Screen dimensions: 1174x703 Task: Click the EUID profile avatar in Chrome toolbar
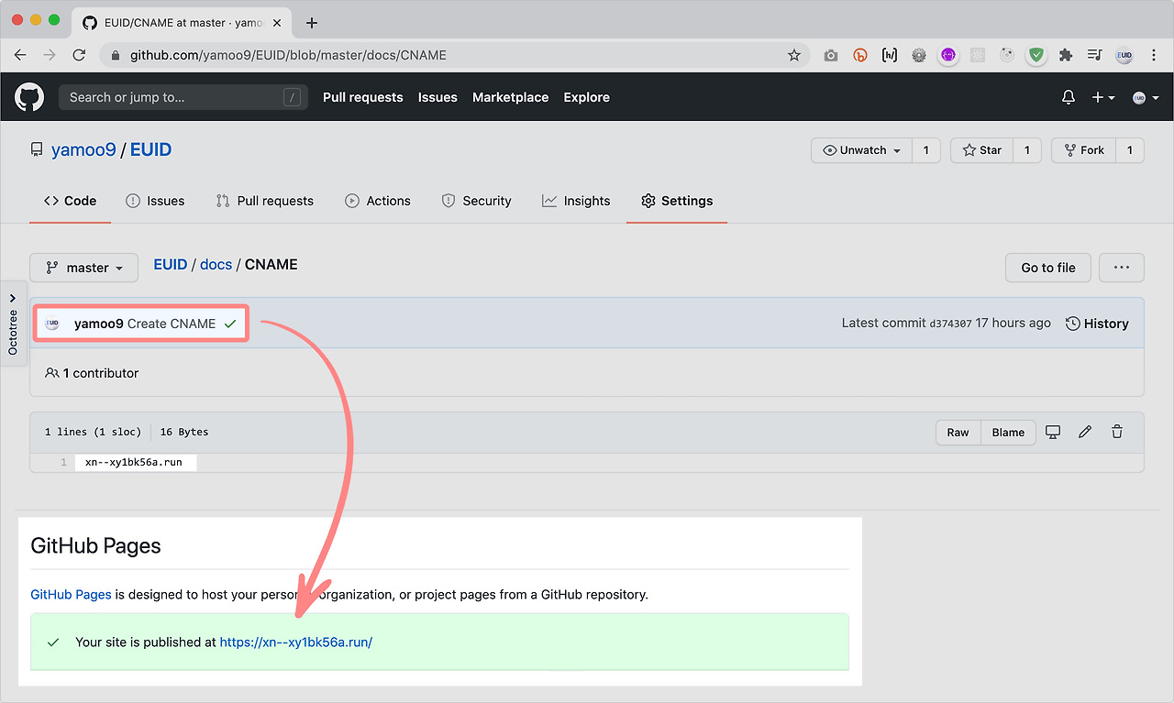1124,55
